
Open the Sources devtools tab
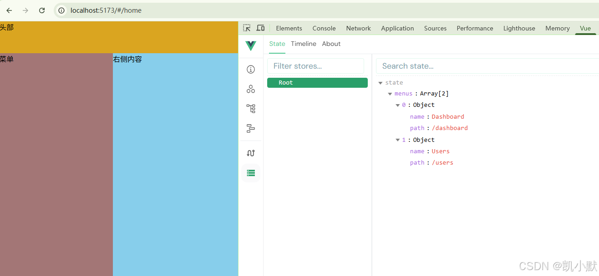point(435,28)
